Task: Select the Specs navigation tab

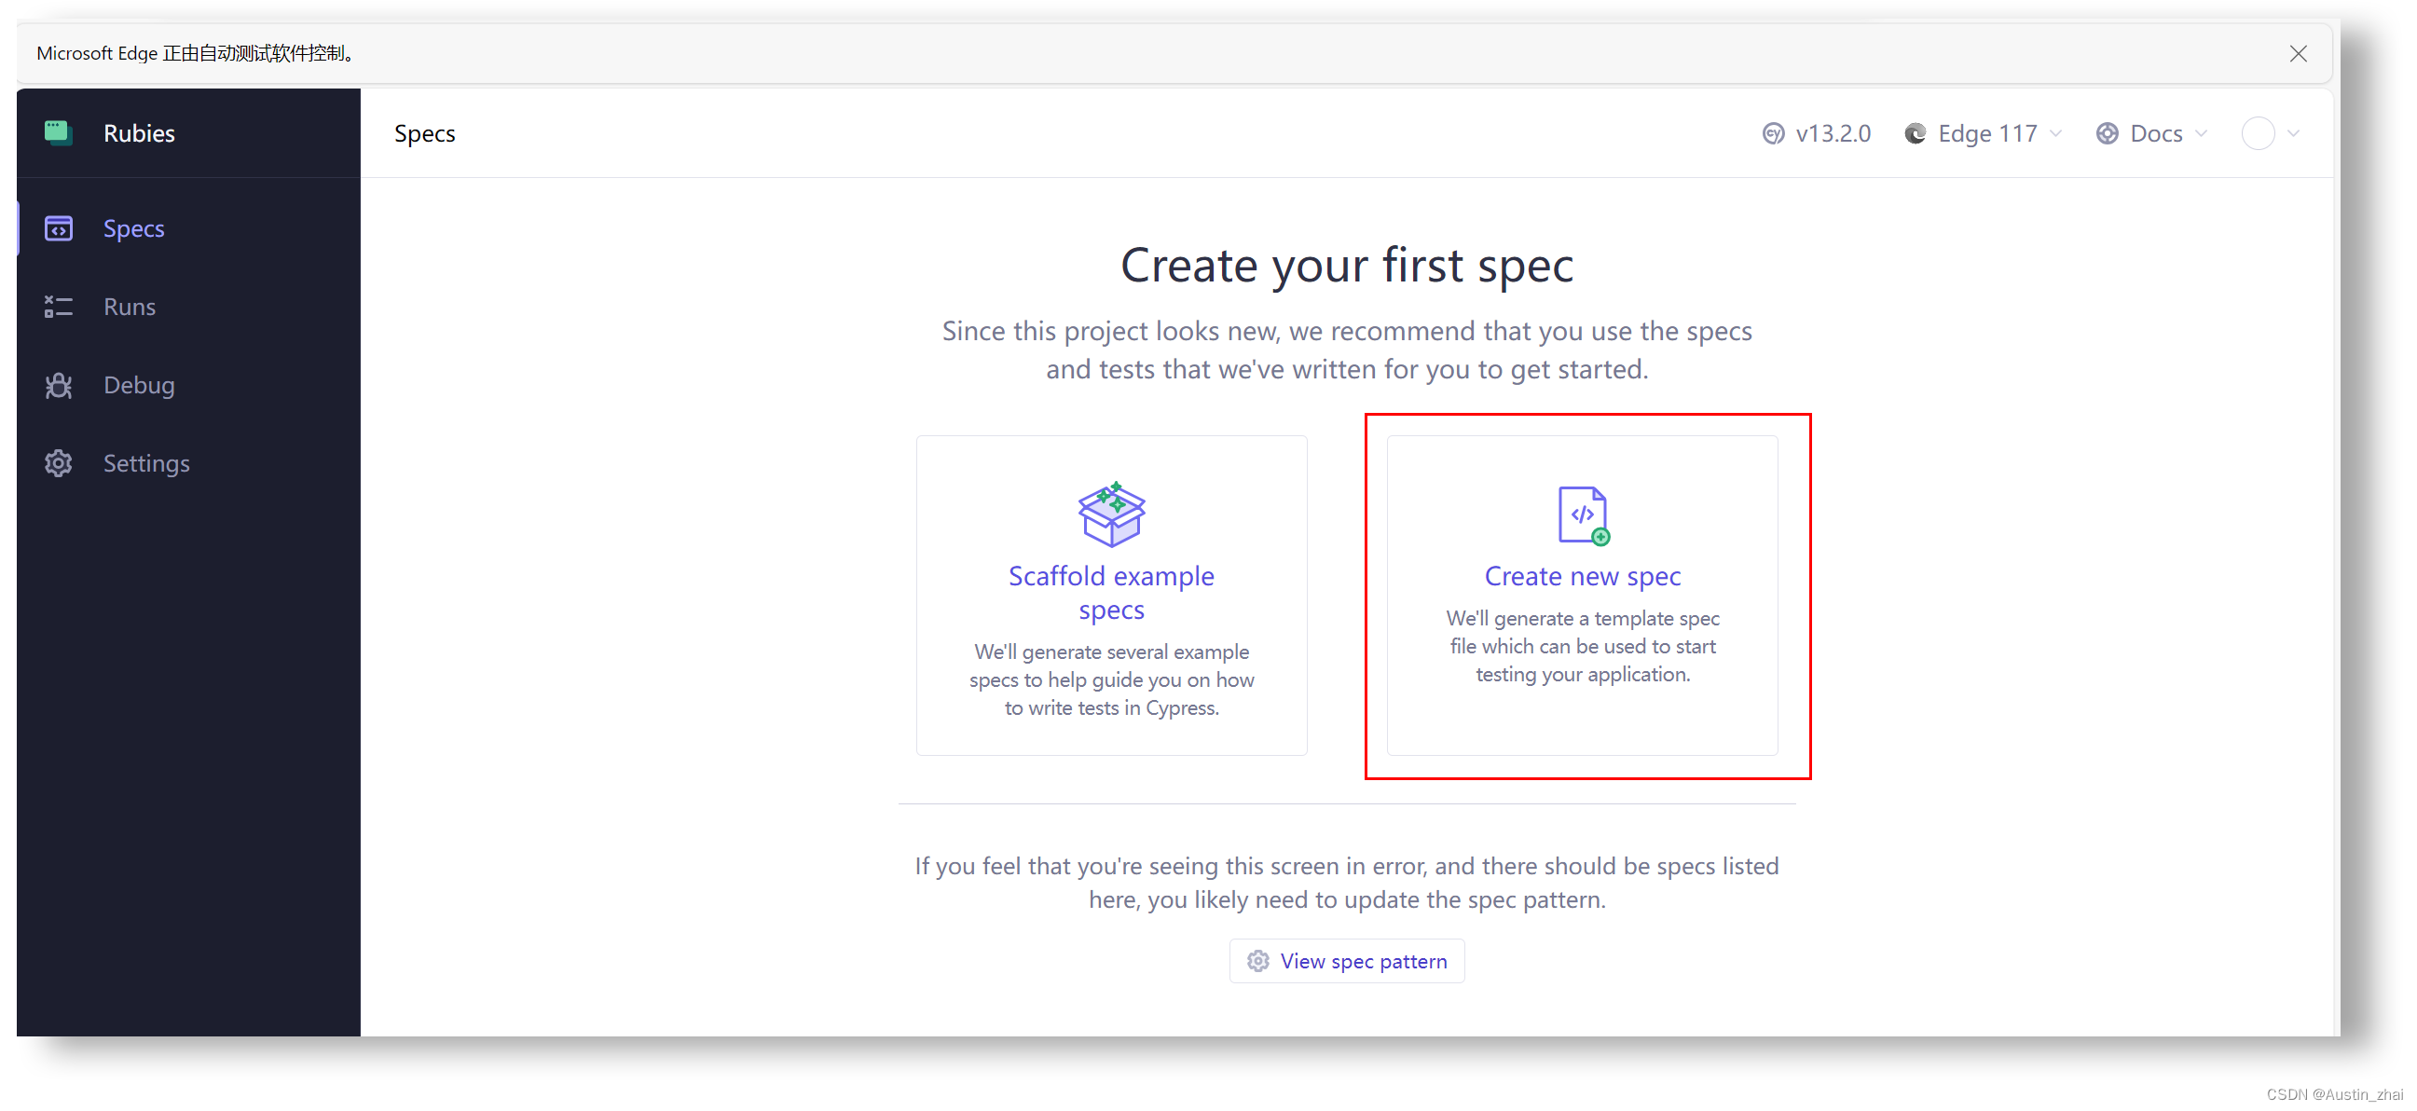Action: (x=132, y=226)
